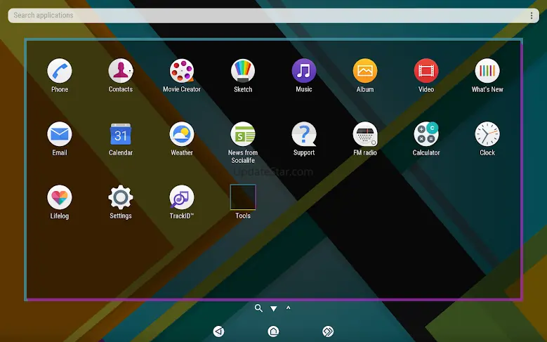
Task: Launch News from Socialife
Action: tap(243, 134)
